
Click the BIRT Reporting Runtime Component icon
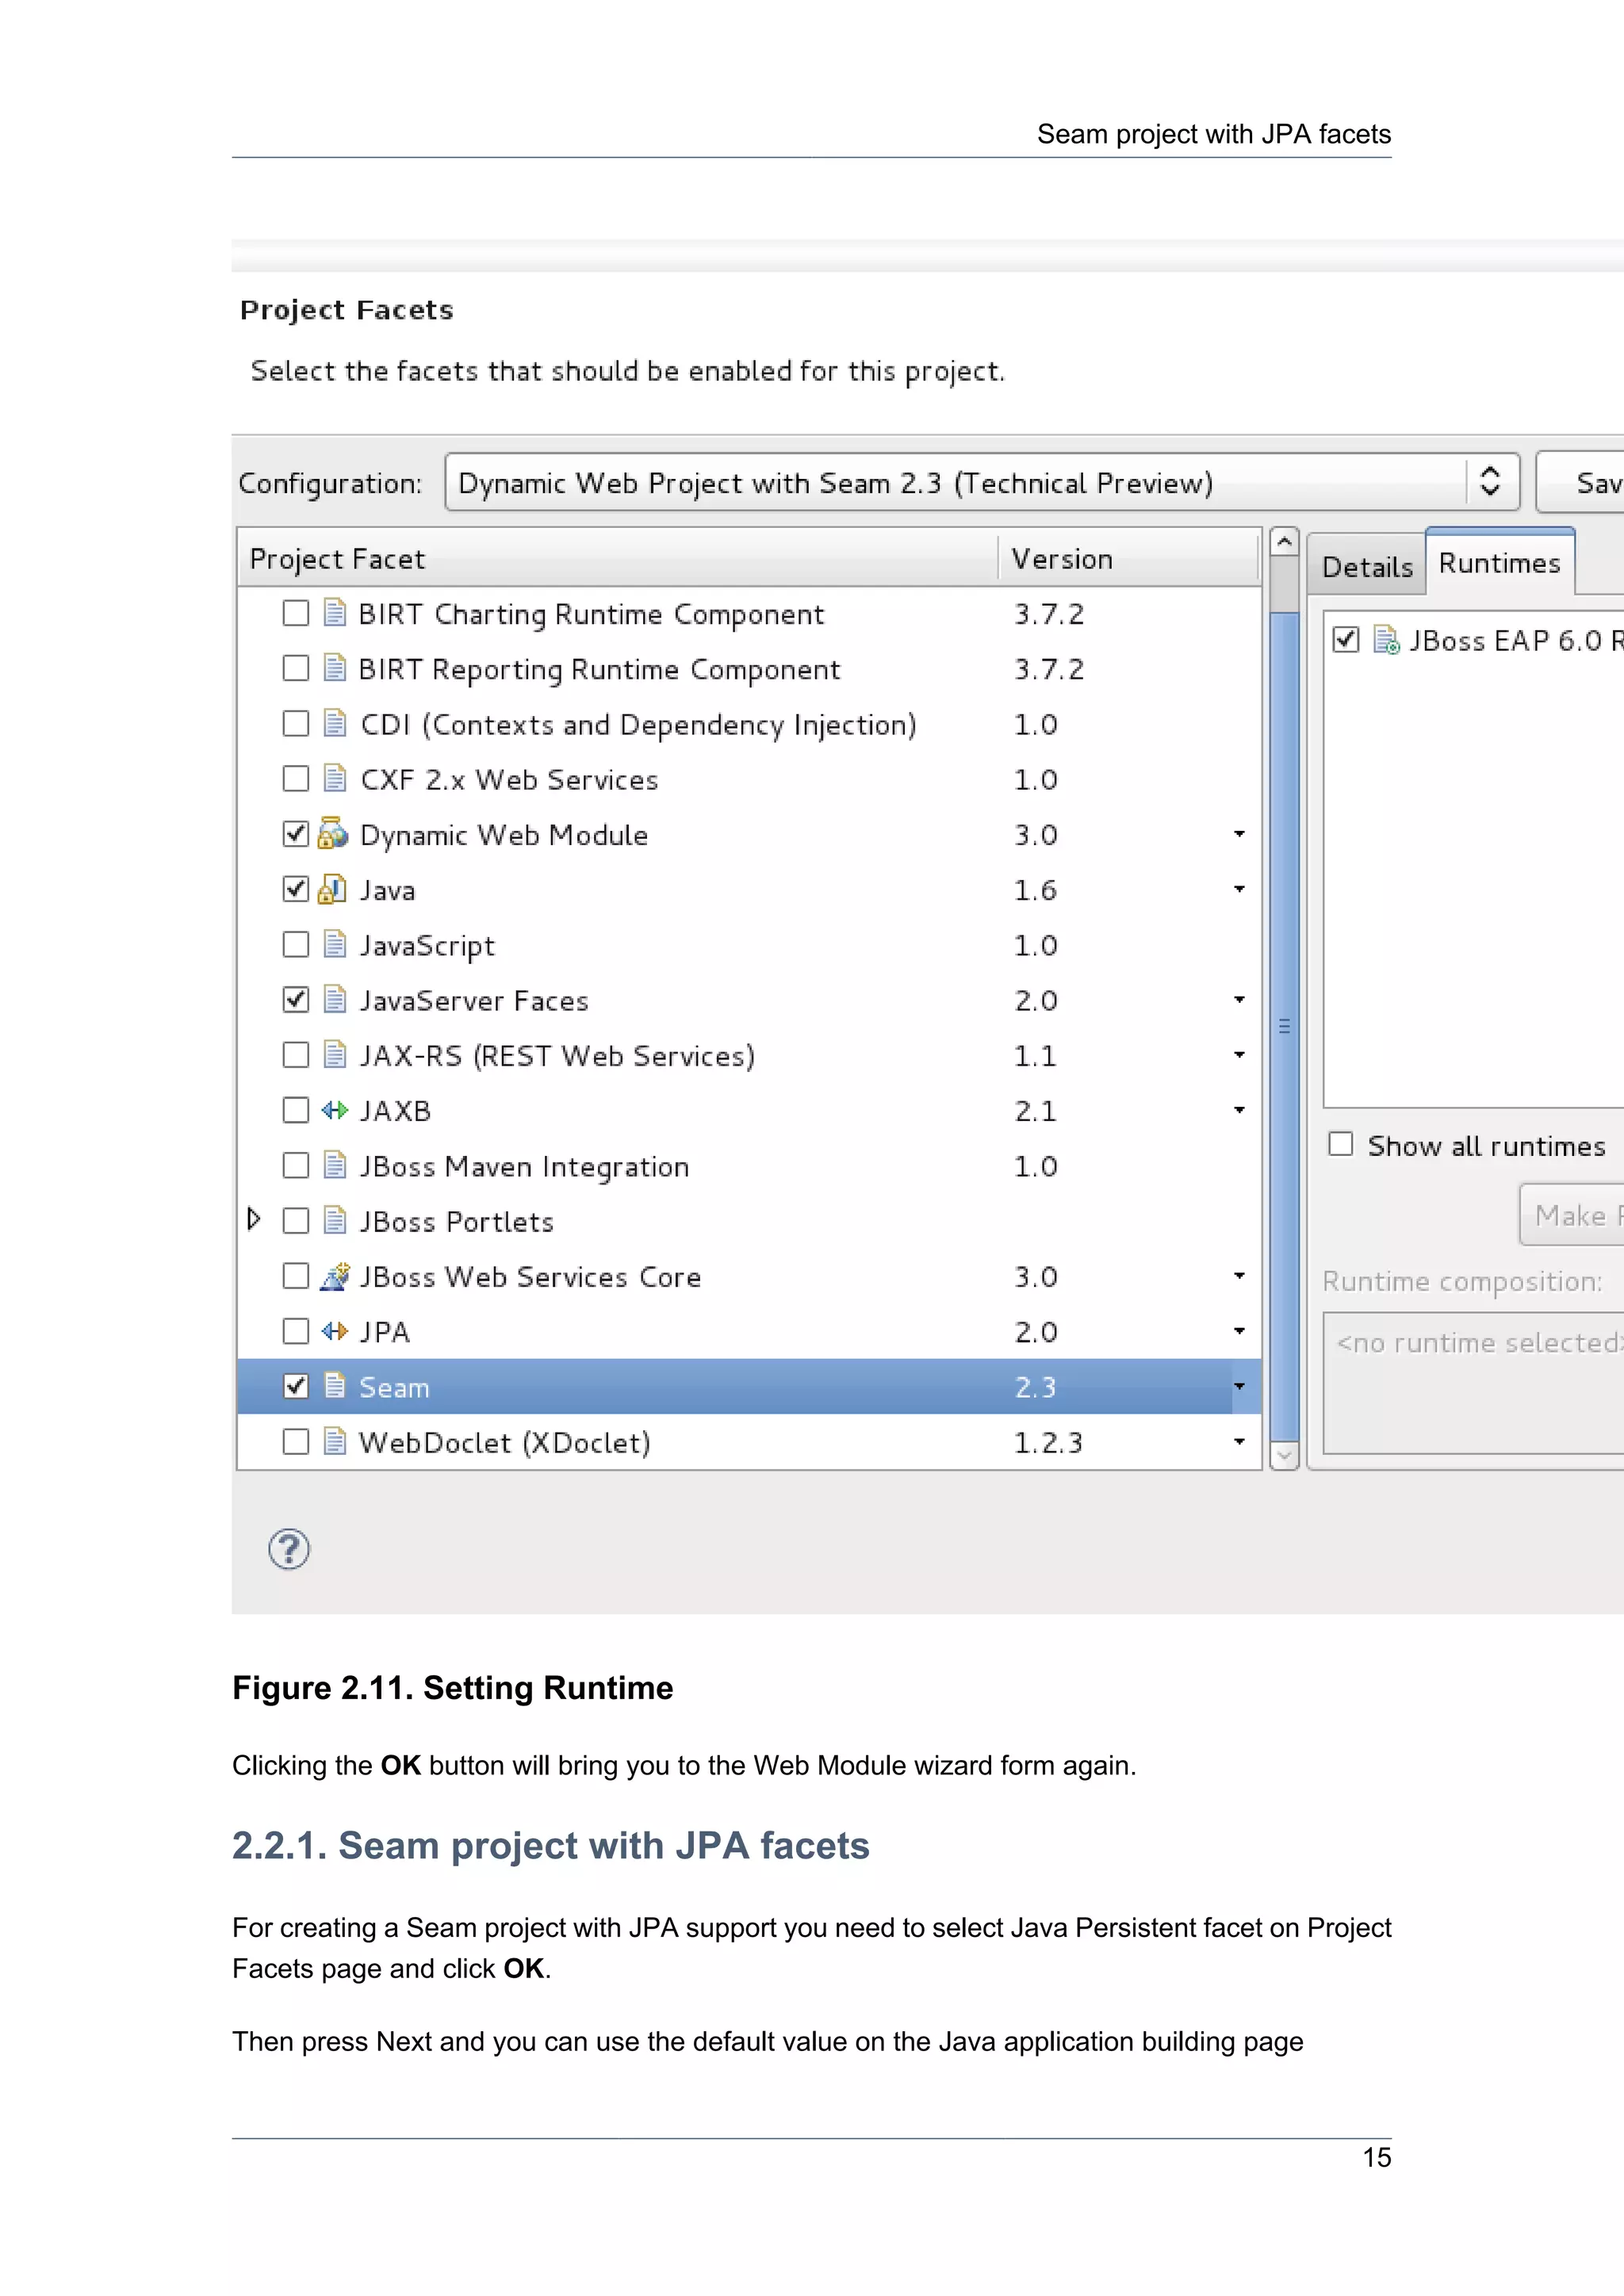(x=335, y=667)
